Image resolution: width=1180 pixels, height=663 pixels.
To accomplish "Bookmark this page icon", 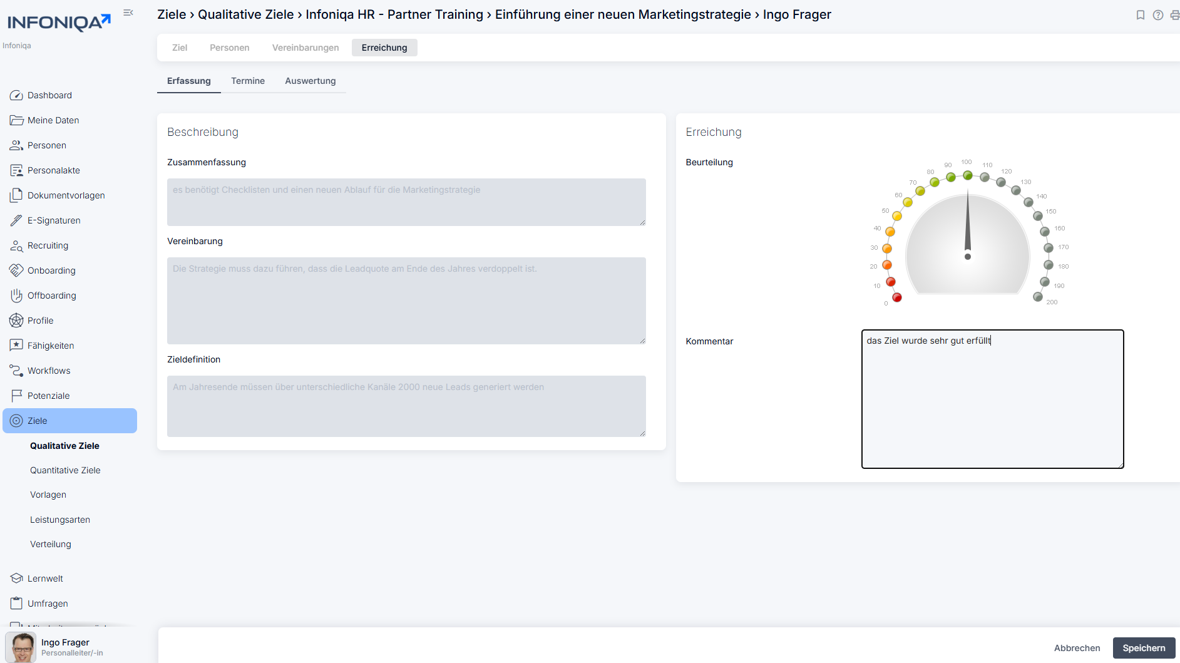I will click(1141, 15).
